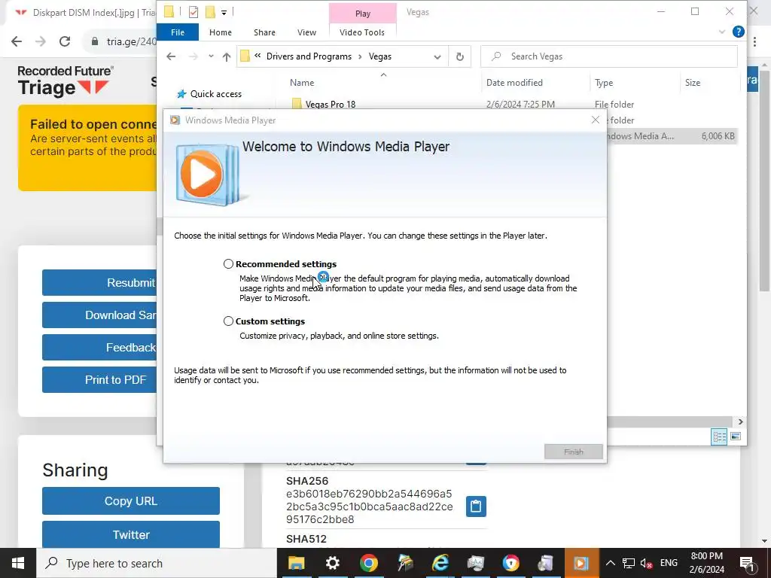Click the muted volume tray icon
Screen dimensions: 771x578
(x=646, y=563)
